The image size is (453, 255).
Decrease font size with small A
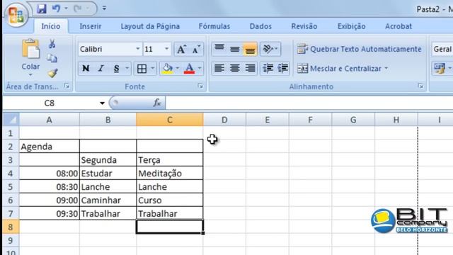196,49
